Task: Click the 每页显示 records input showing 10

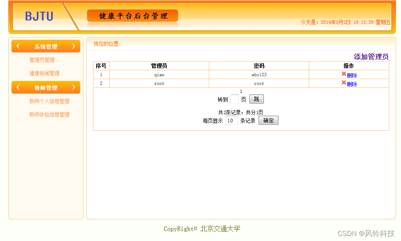Action: coord(232,121)
